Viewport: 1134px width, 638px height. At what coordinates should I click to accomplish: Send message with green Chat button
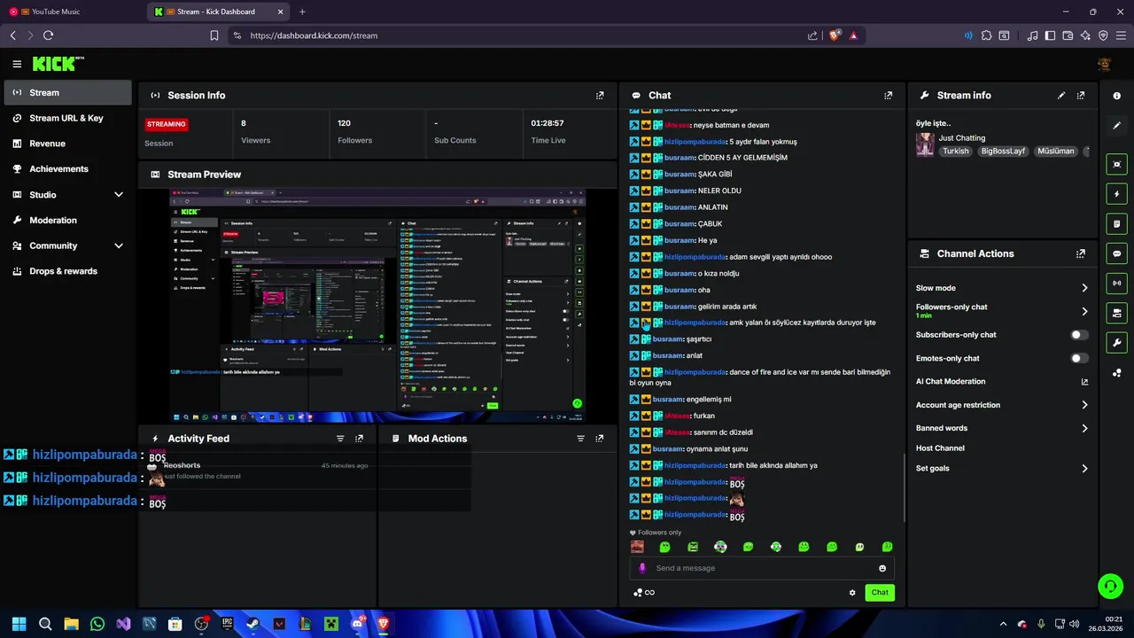tap(880, 593)
